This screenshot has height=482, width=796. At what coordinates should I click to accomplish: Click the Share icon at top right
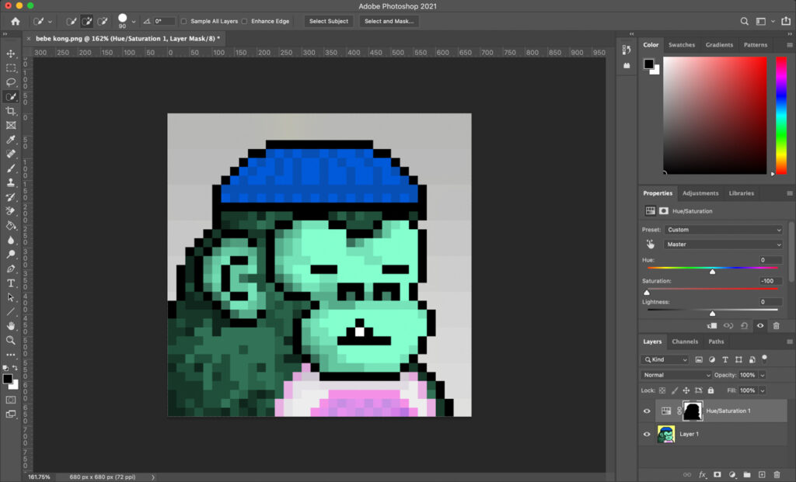(x=786, y=21)
